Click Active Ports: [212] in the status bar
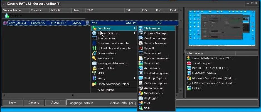This screenshot has width=261, height=112. click(x=123, y=103)
